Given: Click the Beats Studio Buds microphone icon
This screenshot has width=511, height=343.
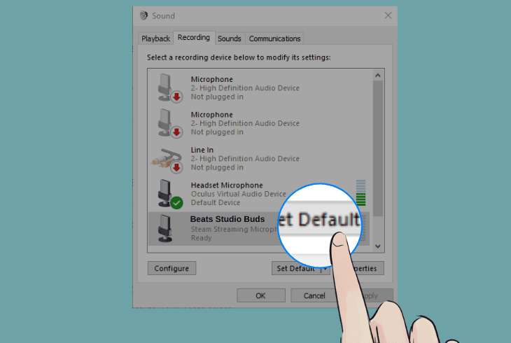Looking at the screenshot, I should click(165, 228).
